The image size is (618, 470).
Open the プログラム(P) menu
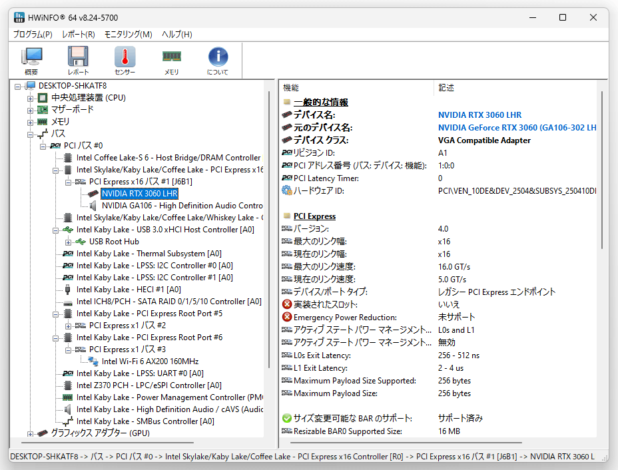click(33, 34)
